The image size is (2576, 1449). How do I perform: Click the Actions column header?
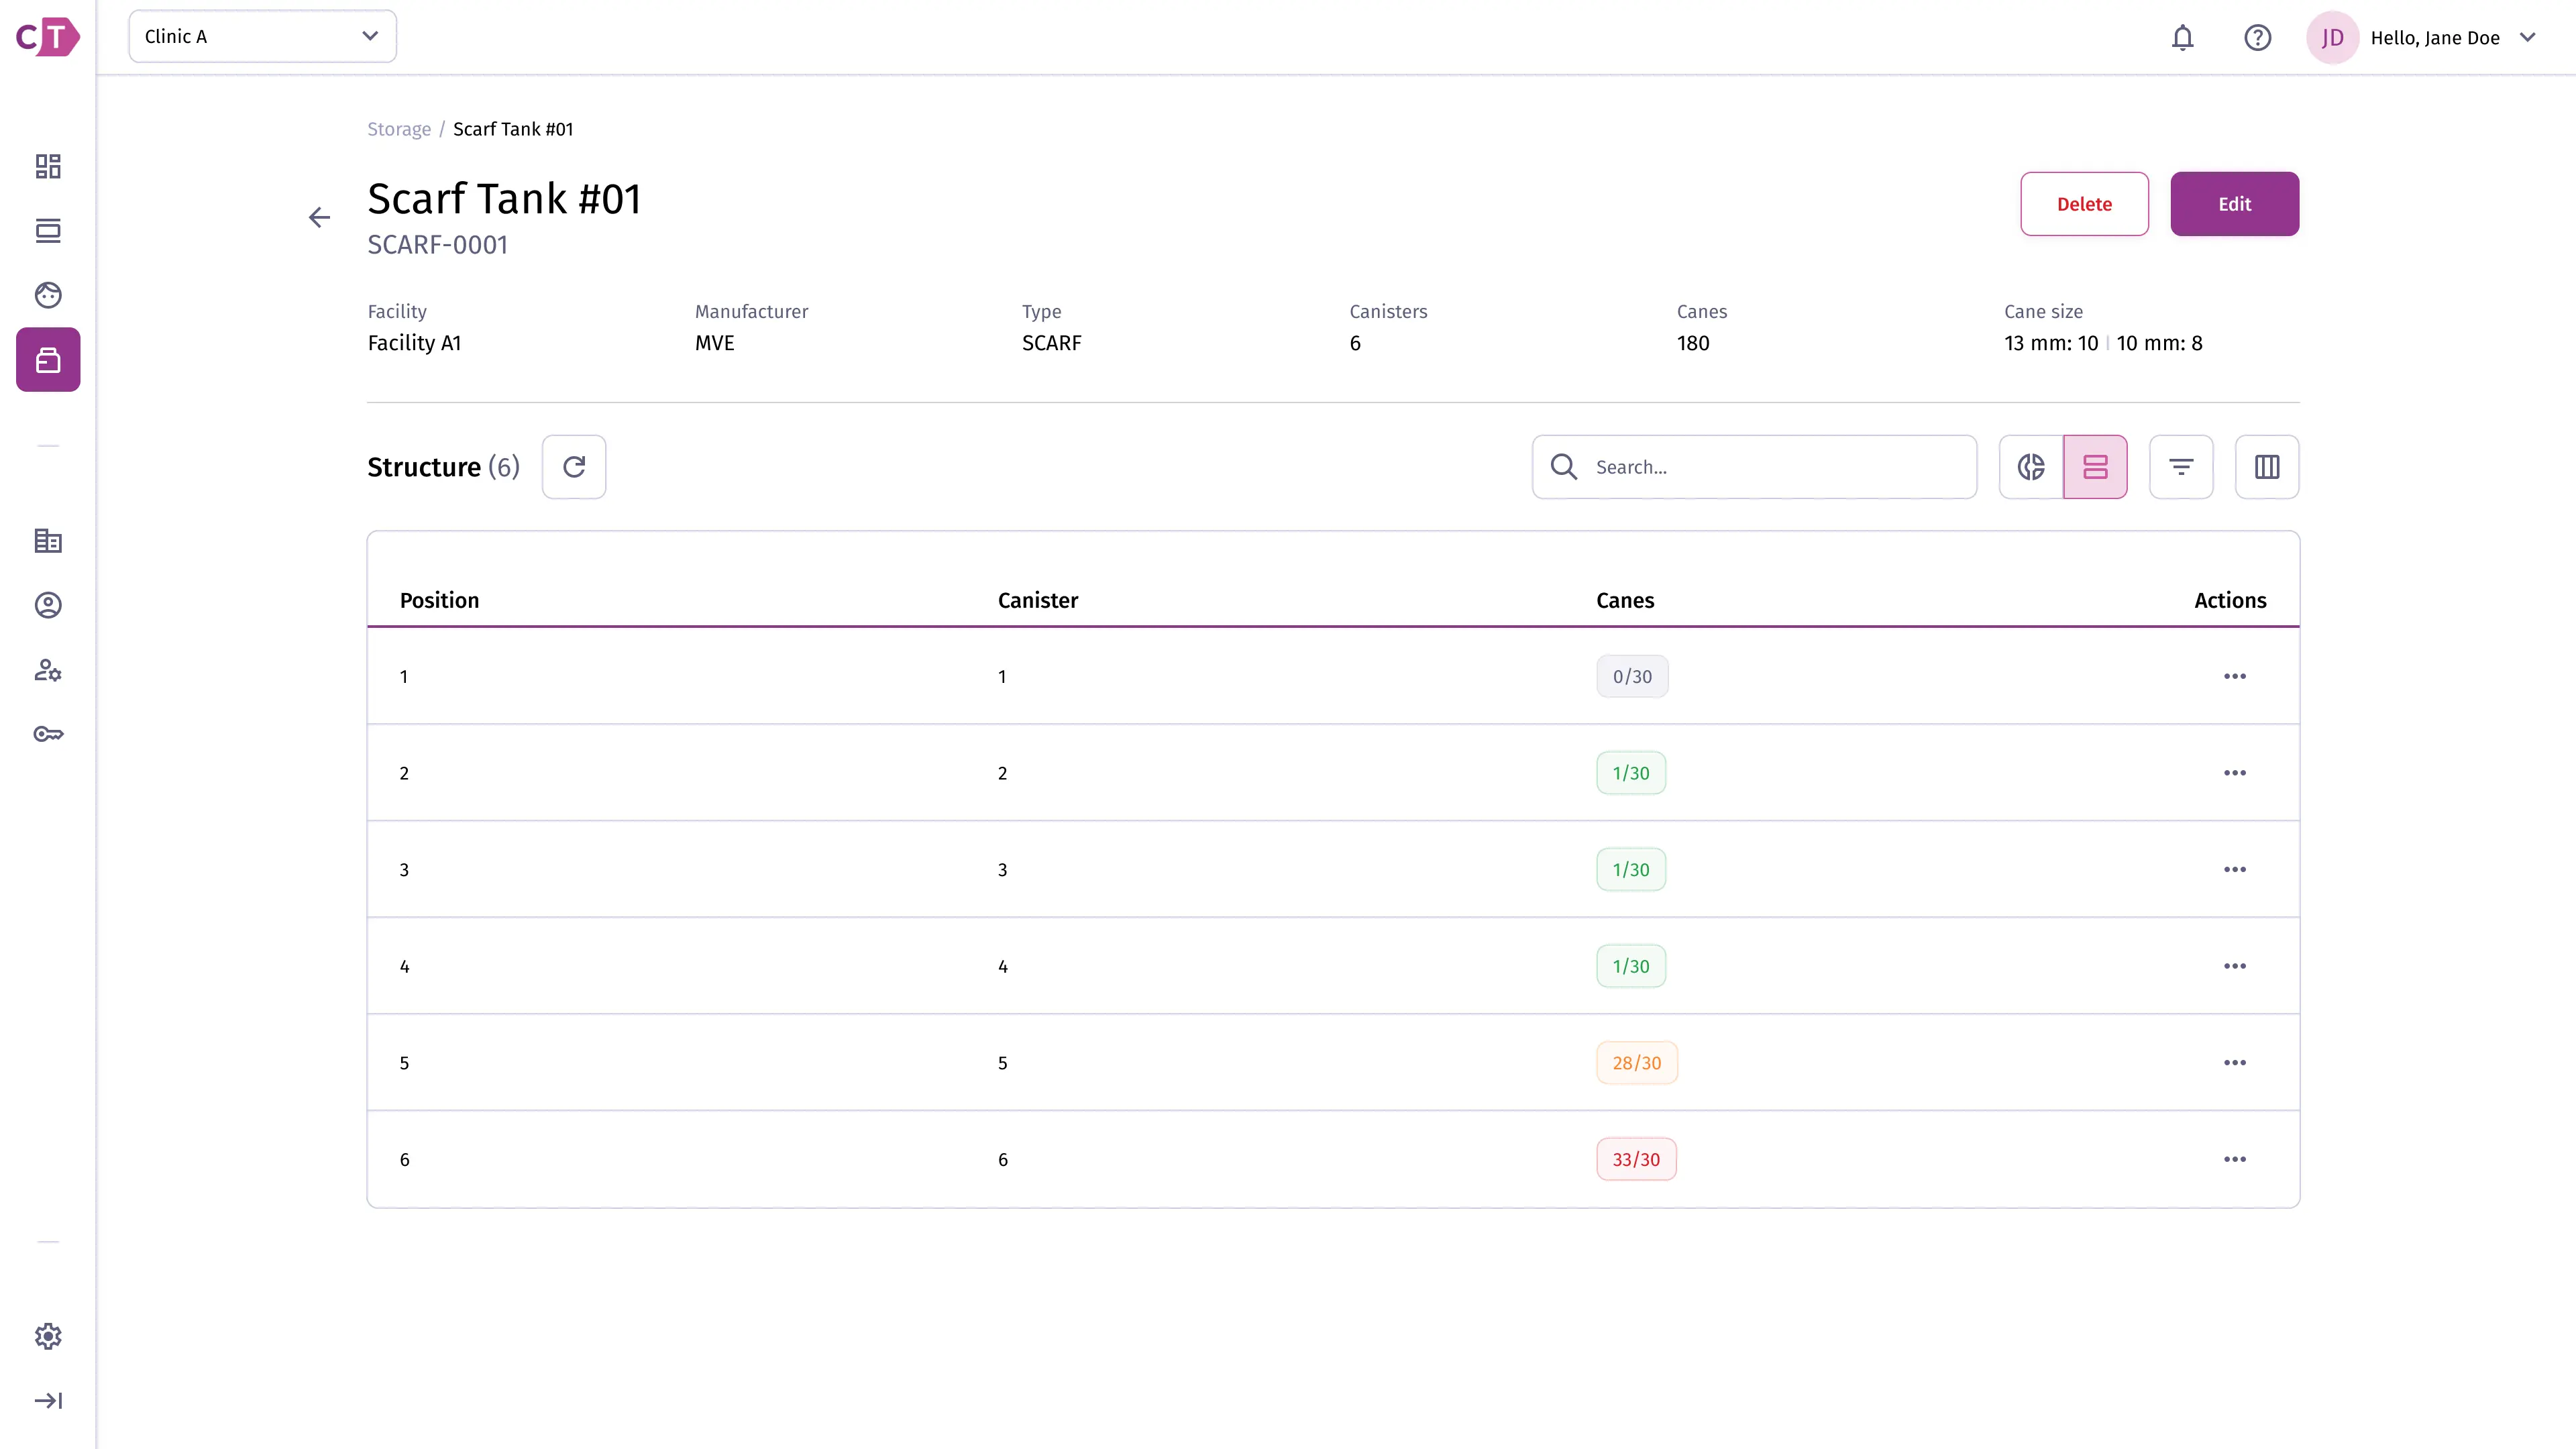click(x=2230, y=600)
